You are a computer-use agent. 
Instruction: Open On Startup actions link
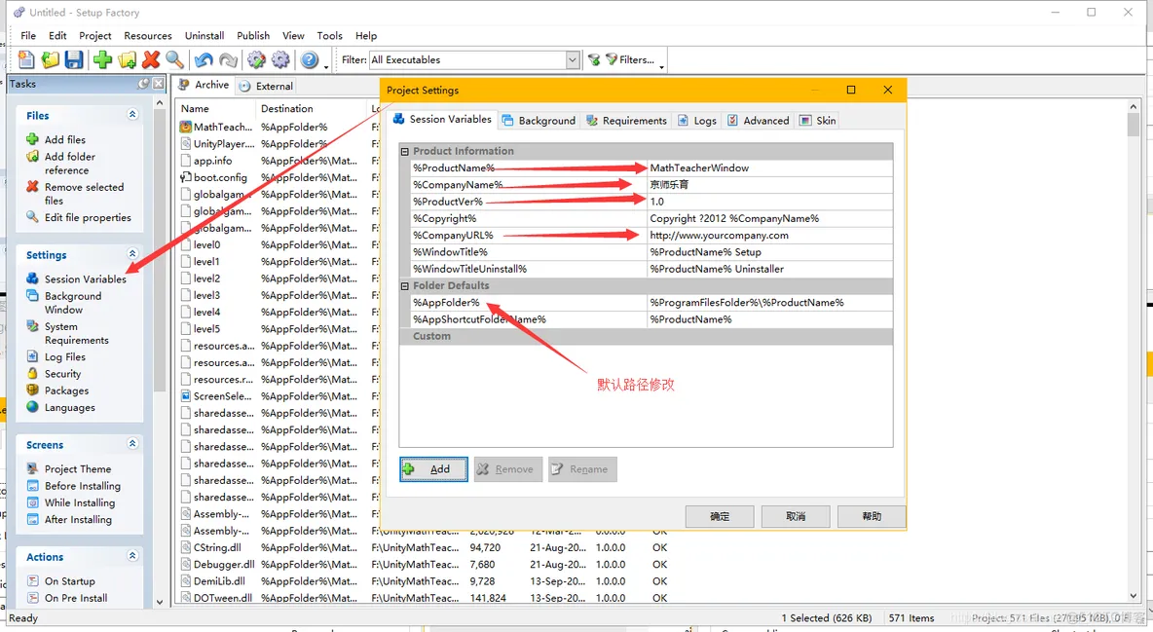coord(69,581)
